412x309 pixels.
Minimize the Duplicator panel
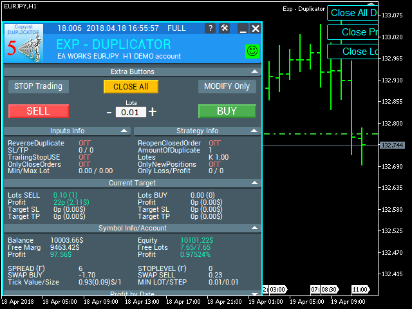243,28
